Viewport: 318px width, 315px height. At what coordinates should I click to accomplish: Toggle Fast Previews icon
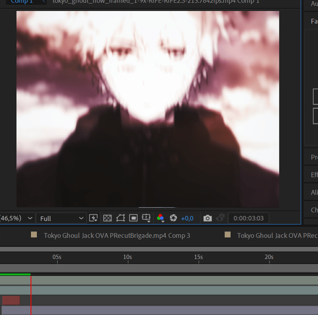[x=93, y=218]
